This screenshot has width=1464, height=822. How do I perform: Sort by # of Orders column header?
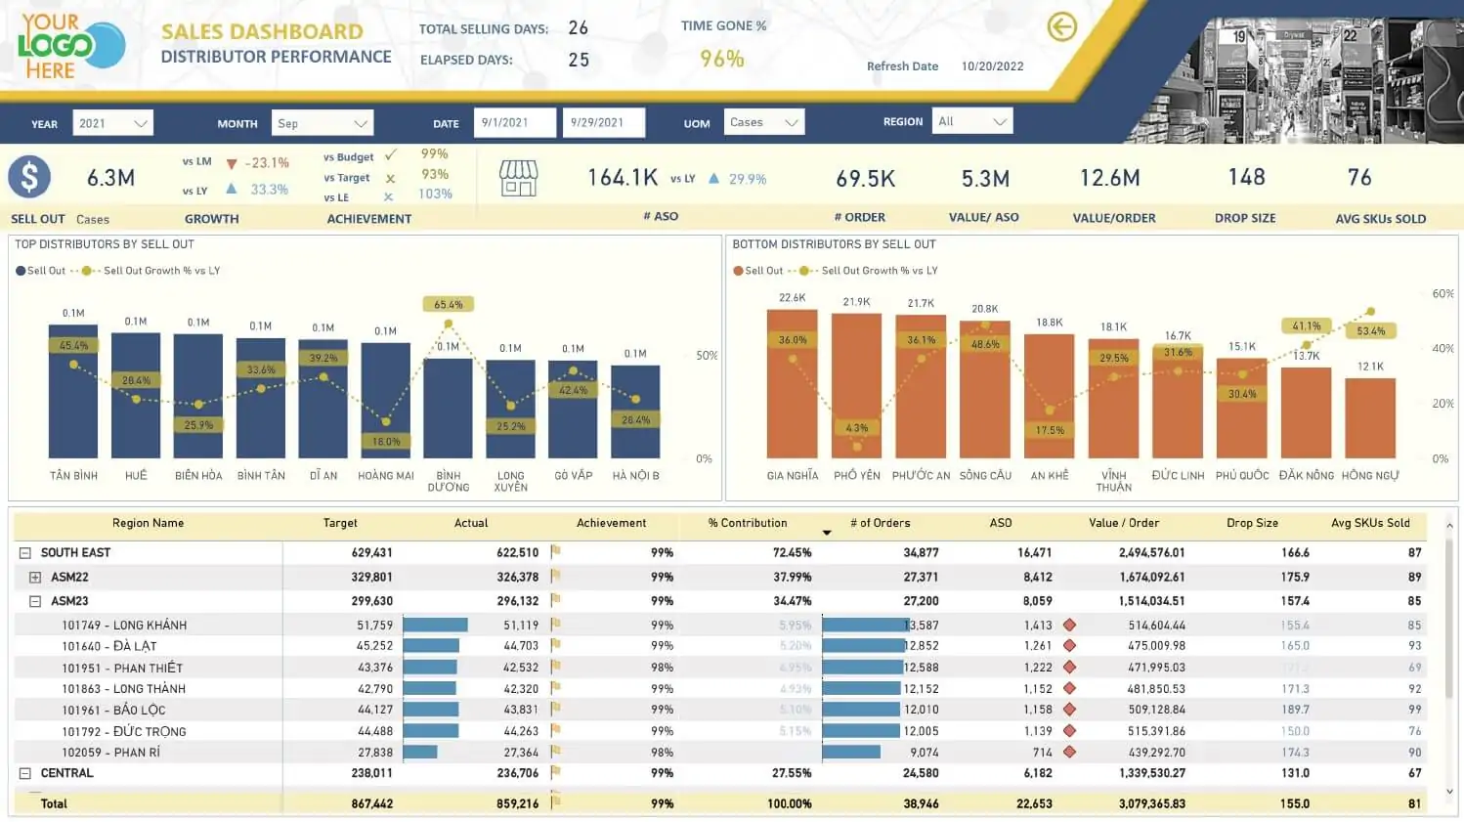(880, 523)
